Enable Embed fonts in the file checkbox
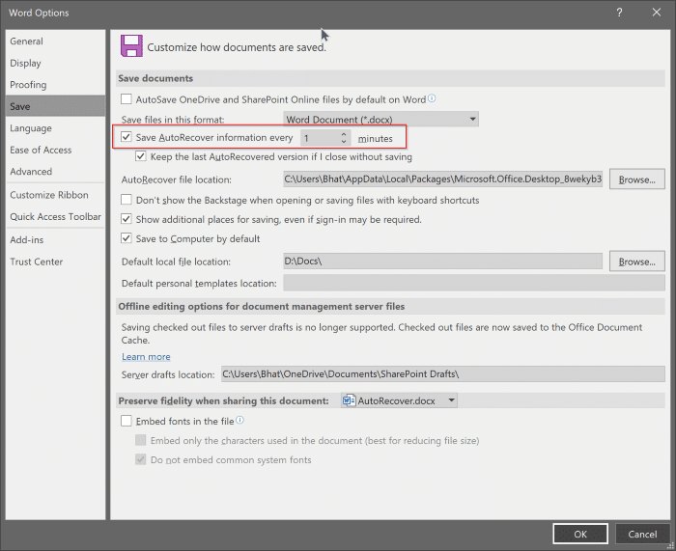 point(127,421)
